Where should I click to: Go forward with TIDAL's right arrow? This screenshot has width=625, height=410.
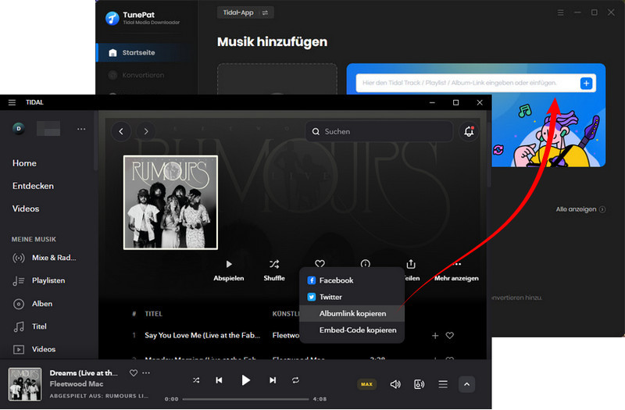tap(146, 131)
